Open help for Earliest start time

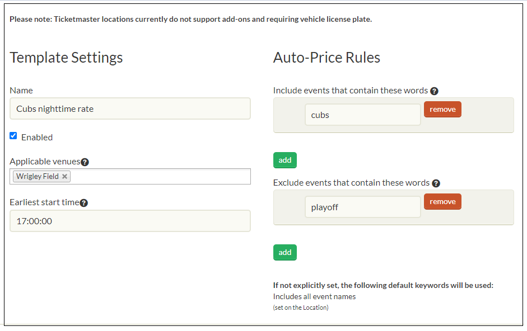click(x=83, y=203)
